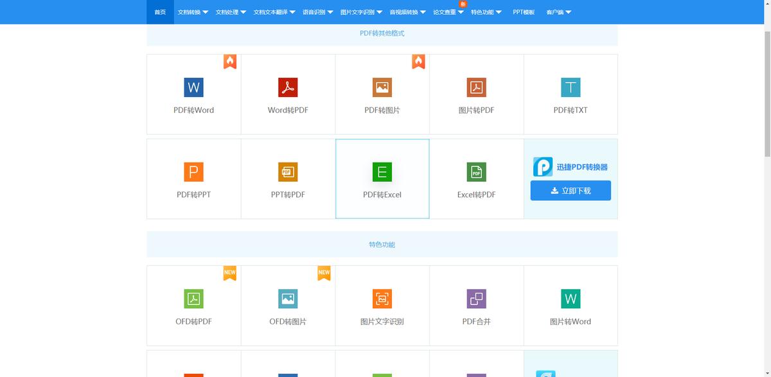This screenshot has height=377, width=771.
Task: Click the 立即下载 download button
Action: coord(571,191)
